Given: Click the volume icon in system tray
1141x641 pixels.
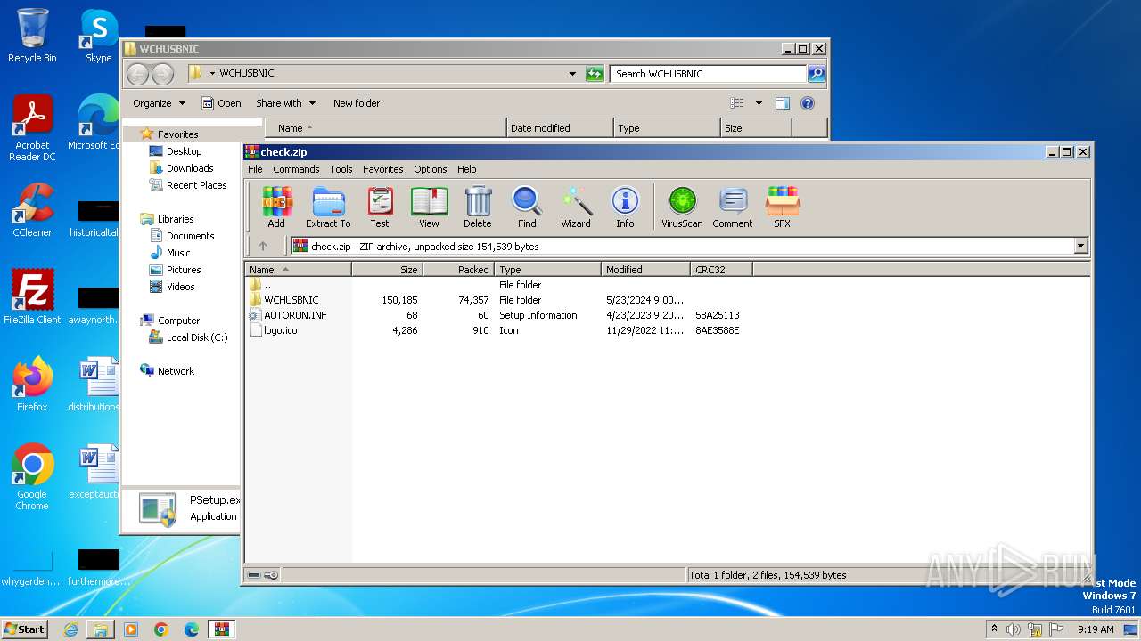Looking at the screenshot, I should [x=1014, y=629].
